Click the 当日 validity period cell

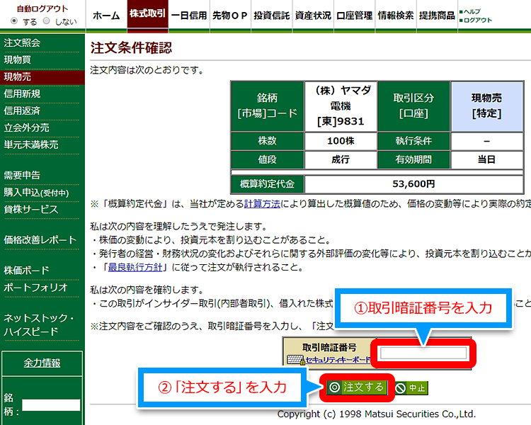[486, 159]
